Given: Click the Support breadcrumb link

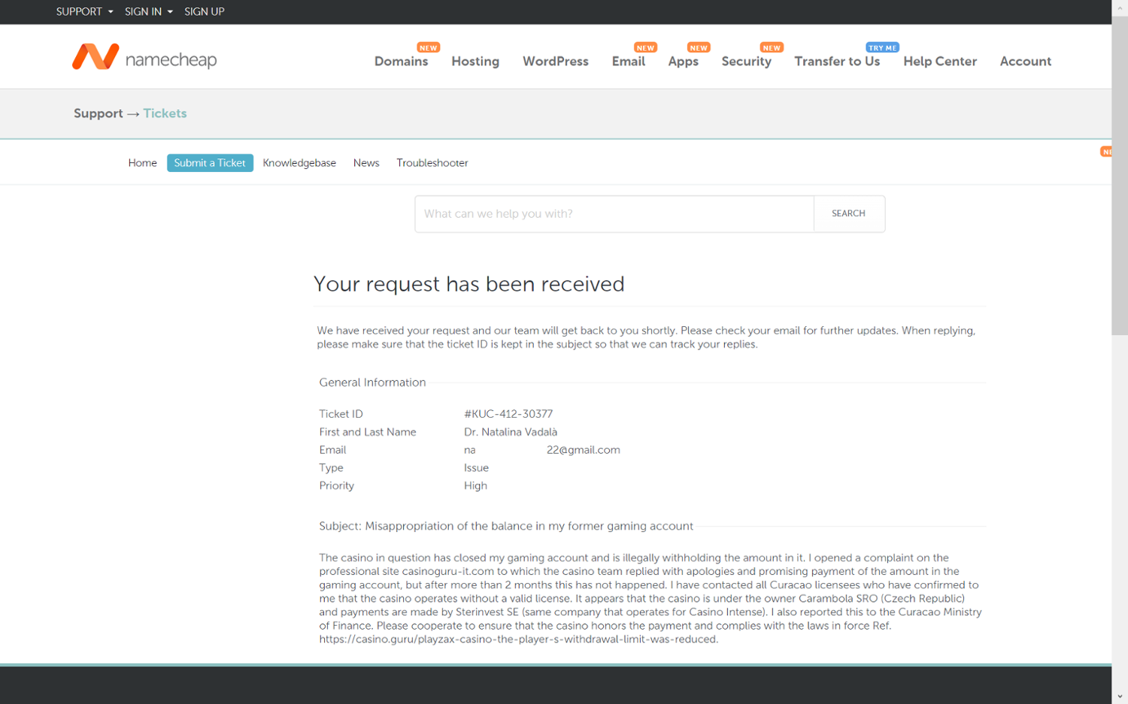Looking at the screenshot, I should [x=99, y=113].
